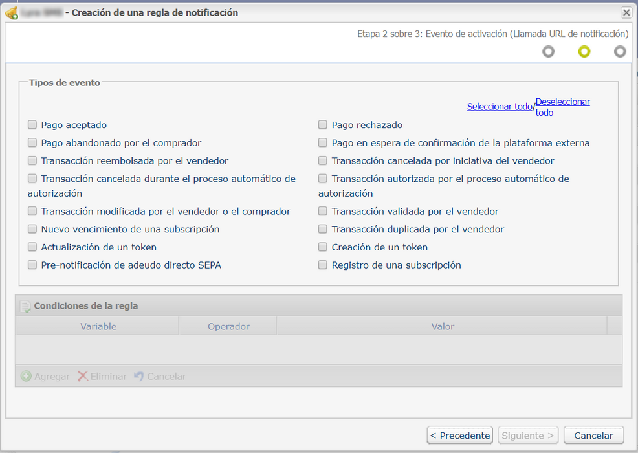Screen dimensions: 638x453
Task: Click the Variable column header
Action: 98,326
